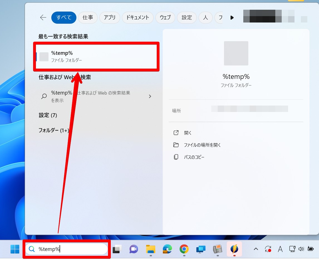Switch to the アプリ filter tab
319x260 pixels.
(110, 17)
